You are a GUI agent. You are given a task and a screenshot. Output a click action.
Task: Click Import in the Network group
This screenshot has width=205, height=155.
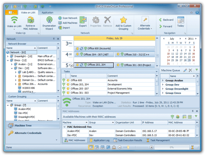point(64,28)
